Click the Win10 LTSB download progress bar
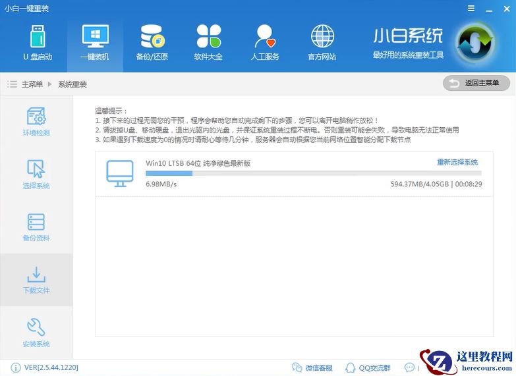The width and height of the screenshot is (516, 376). [x=314, y=173]
